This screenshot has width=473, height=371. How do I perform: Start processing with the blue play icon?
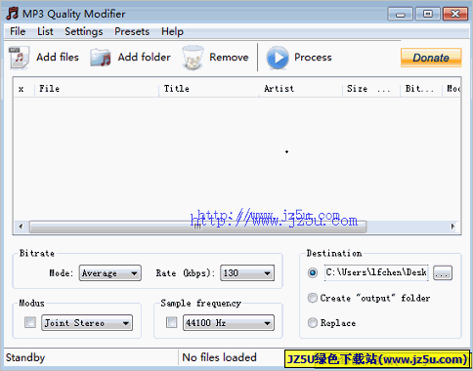click(x=278, y=58)
